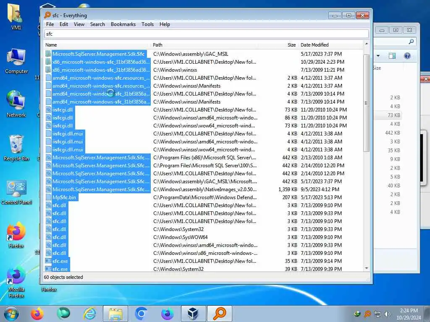The width and height of the screenshot is (430, 322).
Task: Click the file icon beside MpSfc.bin
Action: click(48, 197)
